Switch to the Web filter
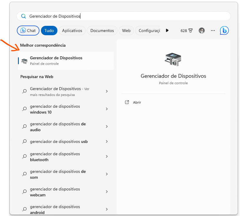 (x=126, y=31)
